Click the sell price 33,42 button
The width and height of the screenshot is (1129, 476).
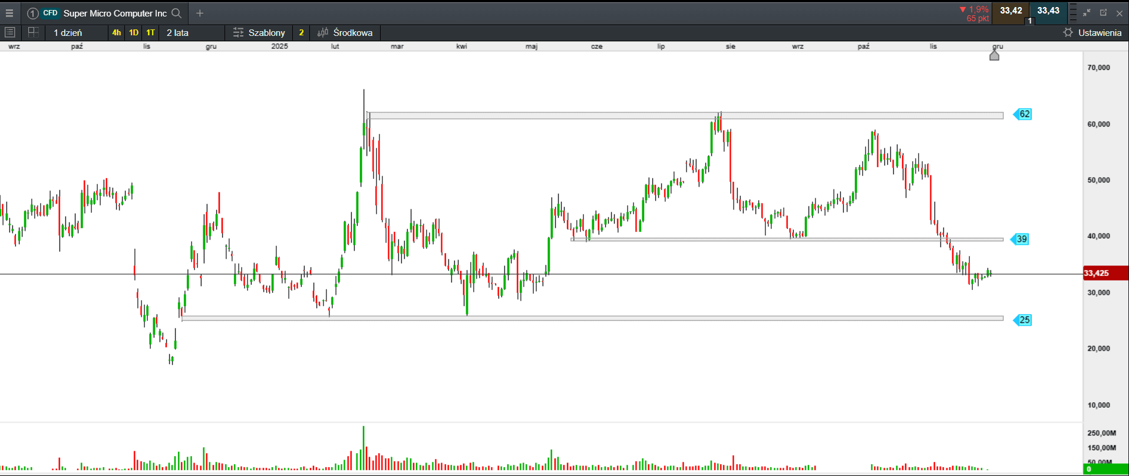(x=1011, y=11)
